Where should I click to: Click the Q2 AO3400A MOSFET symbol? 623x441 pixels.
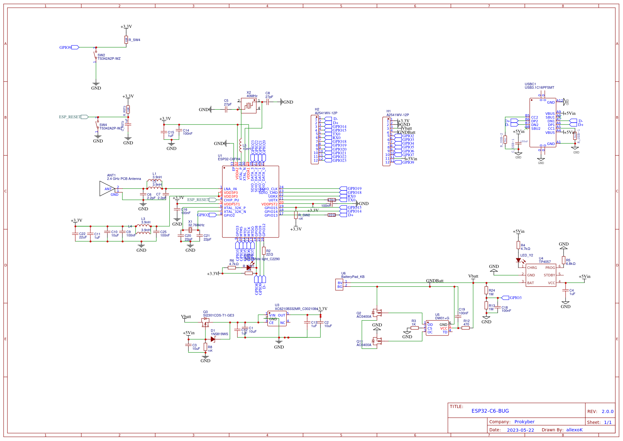point(377,312)
